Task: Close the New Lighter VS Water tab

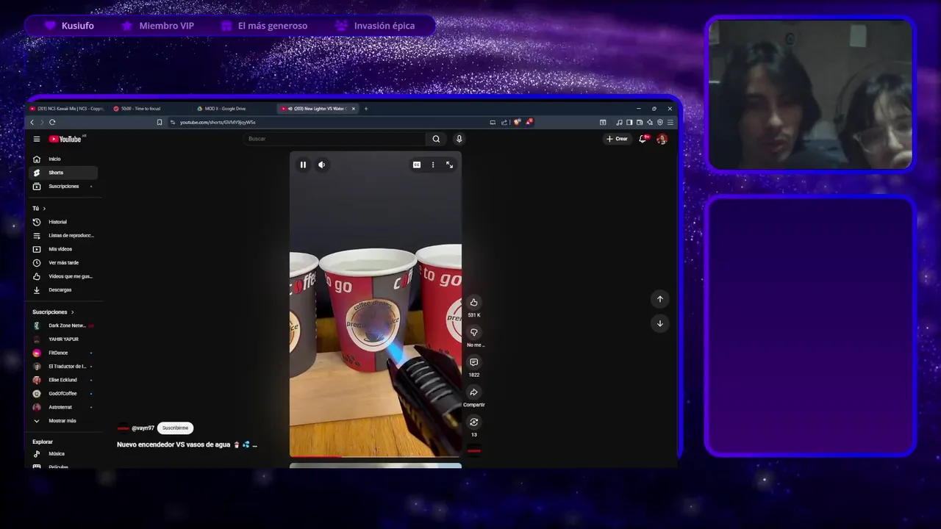Action: 354,109
